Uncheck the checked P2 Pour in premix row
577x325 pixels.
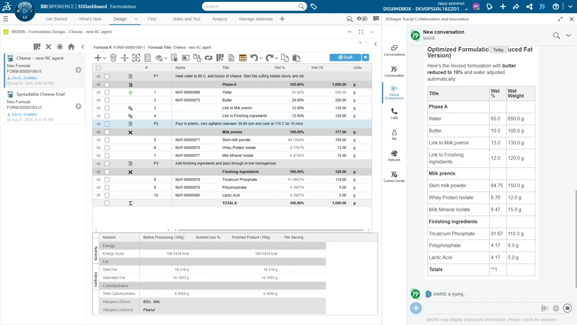[107, 124]
